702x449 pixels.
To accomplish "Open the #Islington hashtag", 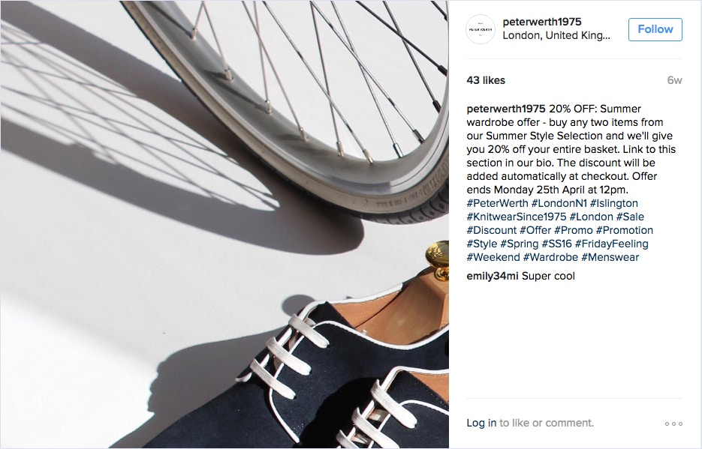I will click(614, 203).
